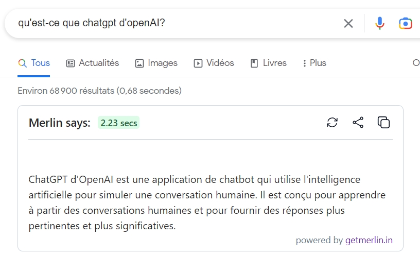
Task: Open the Images results tab
Action: pyautogui.click(x=156, y=63)
